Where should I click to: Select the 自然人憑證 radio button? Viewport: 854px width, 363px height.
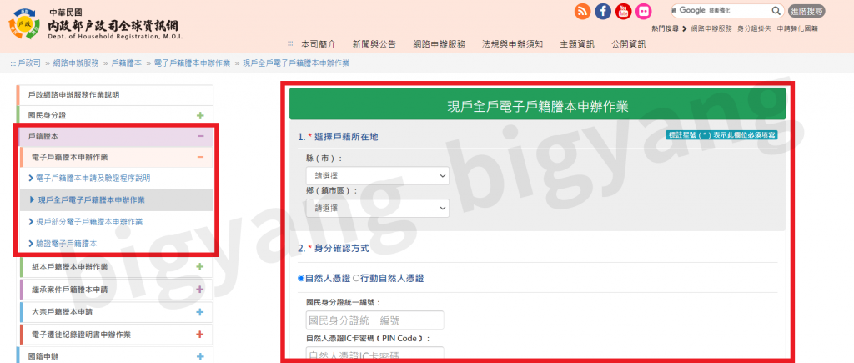click(x=302, y=278)
